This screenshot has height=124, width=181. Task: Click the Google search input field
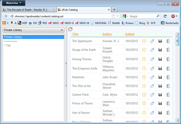143,16
